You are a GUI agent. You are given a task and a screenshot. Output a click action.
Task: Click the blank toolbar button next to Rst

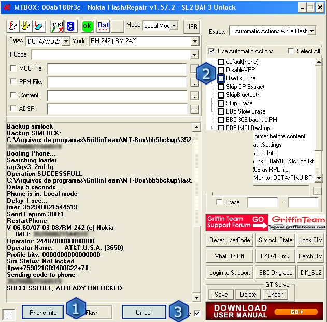(118, 26)
